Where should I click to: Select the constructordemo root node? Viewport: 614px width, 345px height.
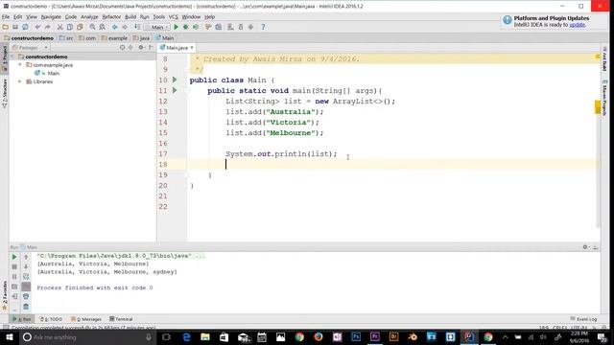pos(46,57)
